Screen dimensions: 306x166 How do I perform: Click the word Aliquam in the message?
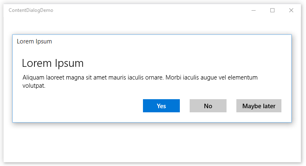[33, 77]
